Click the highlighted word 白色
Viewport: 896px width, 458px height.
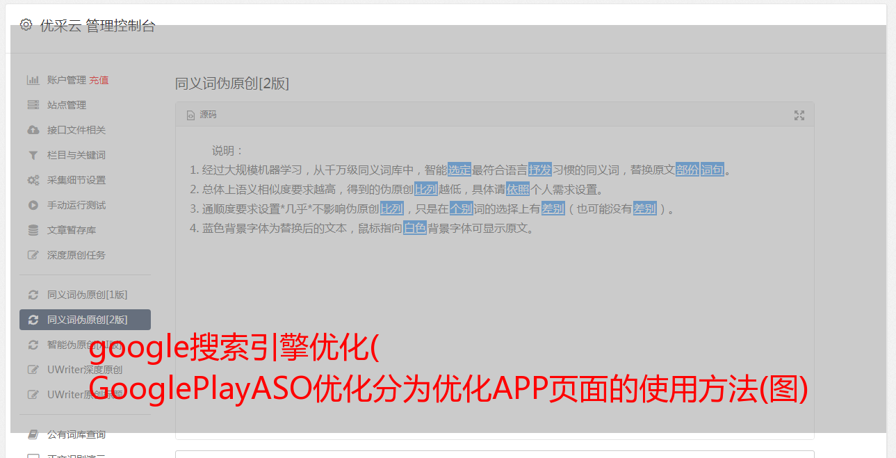tap(415, 228)
